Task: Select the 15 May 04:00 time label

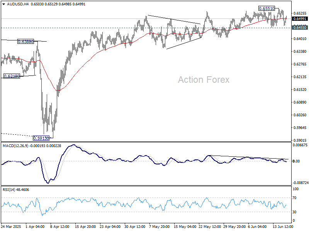Action: point(185,227)
